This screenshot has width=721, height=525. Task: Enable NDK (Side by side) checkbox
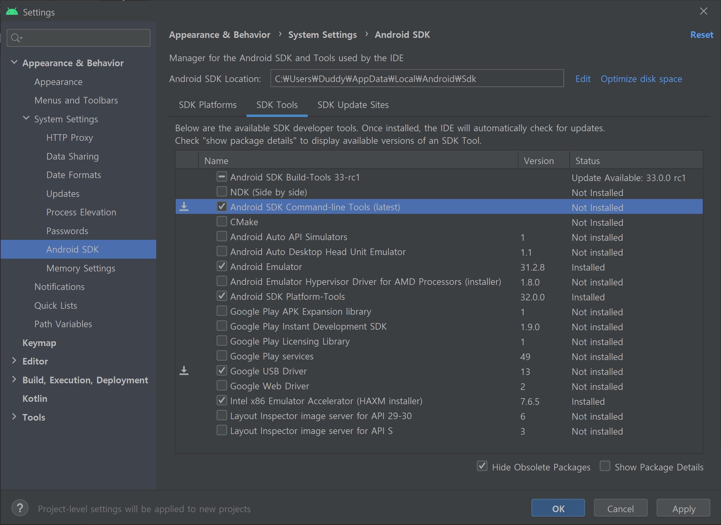[x=222, y=192]
